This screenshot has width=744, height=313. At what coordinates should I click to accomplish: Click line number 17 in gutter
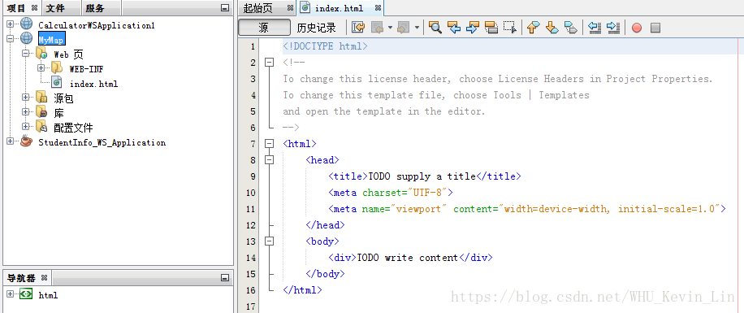(251, 306)
